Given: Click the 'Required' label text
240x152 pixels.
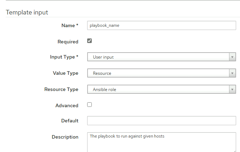Looking at the screenshot, I should [x=68, y=42].
